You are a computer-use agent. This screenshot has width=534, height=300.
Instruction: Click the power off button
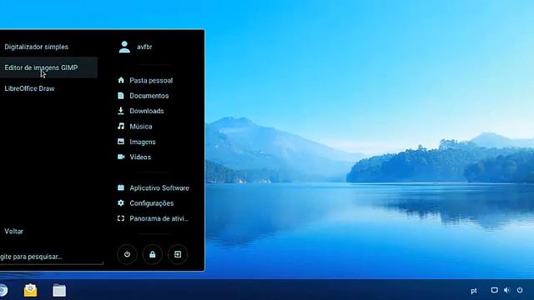pos(127,254)
